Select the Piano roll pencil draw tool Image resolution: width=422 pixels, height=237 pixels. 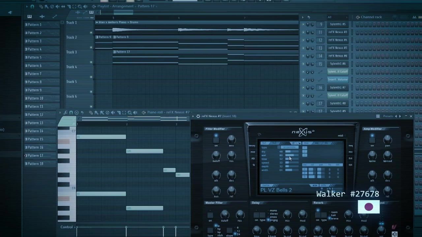91,112
